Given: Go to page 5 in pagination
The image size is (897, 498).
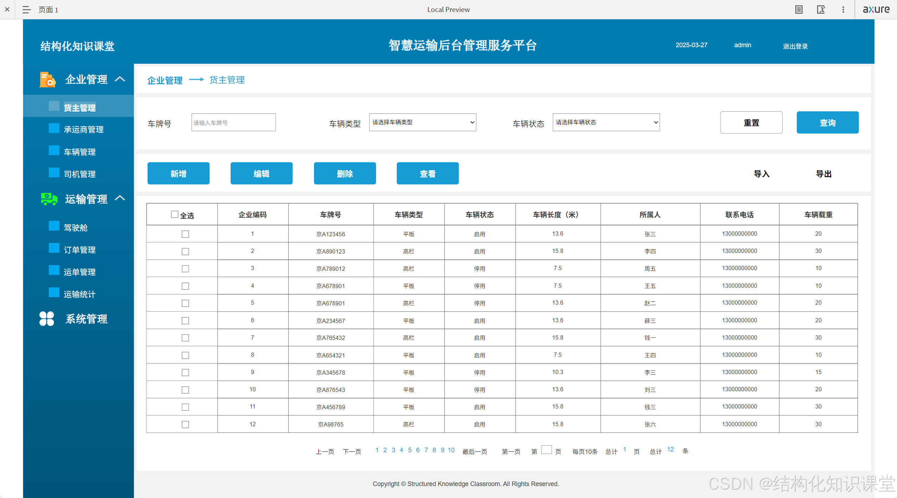Looking at the screenshot, I should point(410,450).
